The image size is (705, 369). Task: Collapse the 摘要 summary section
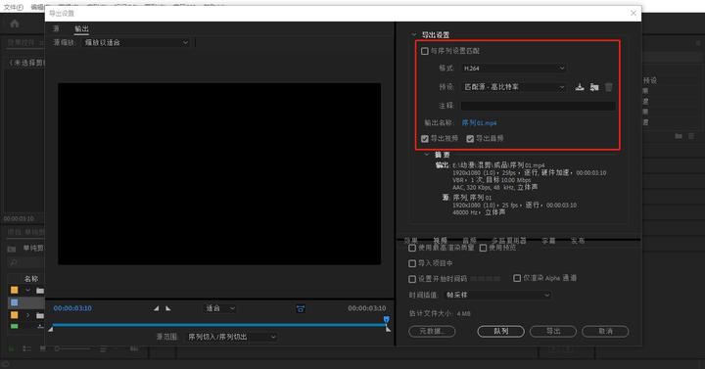click(427, 155)
